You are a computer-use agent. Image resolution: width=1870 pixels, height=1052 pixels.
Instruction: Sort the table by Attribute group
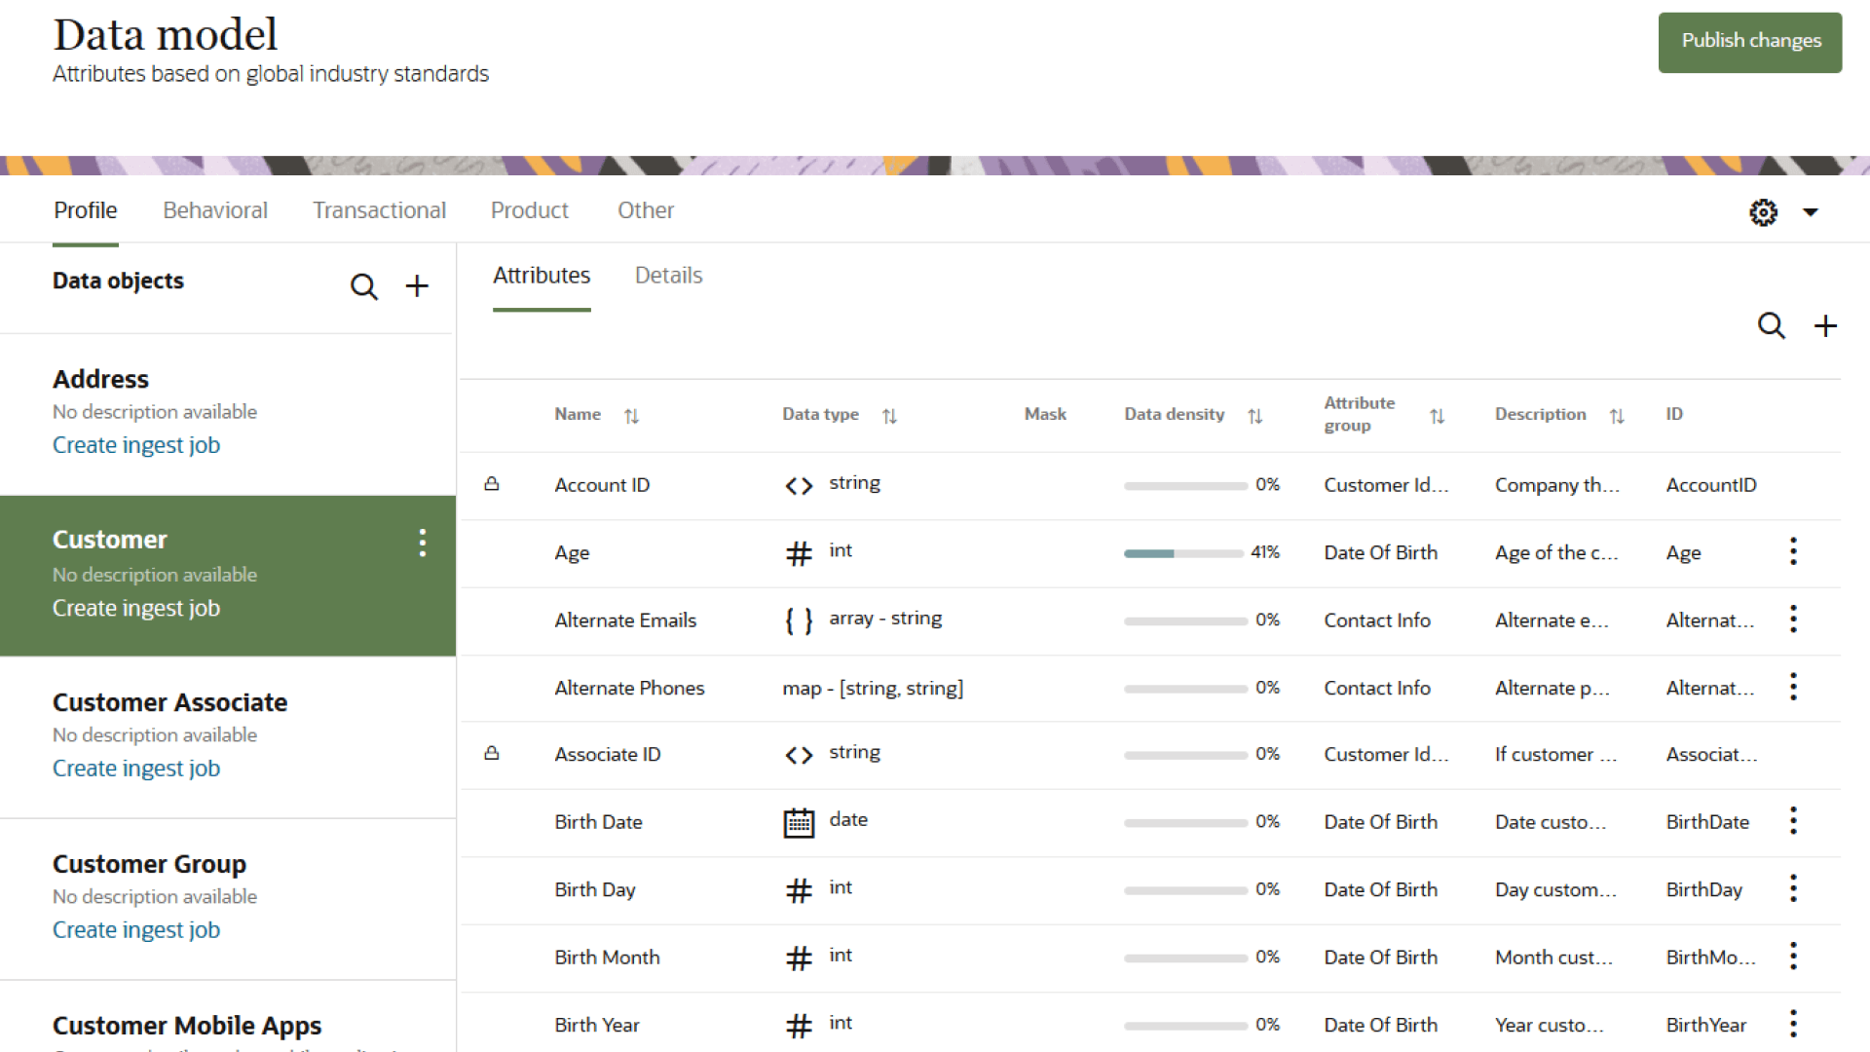click(x=1437, y=416)
